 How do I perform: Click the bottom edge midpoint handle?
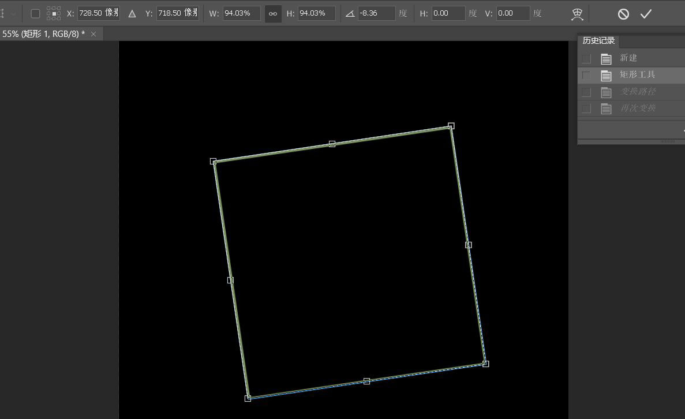pyautogui.click(x=366, y=381)
